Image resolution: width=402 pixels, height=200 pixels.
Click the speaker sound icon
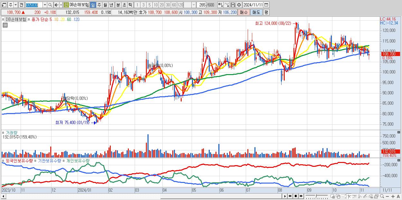[56, 5]
